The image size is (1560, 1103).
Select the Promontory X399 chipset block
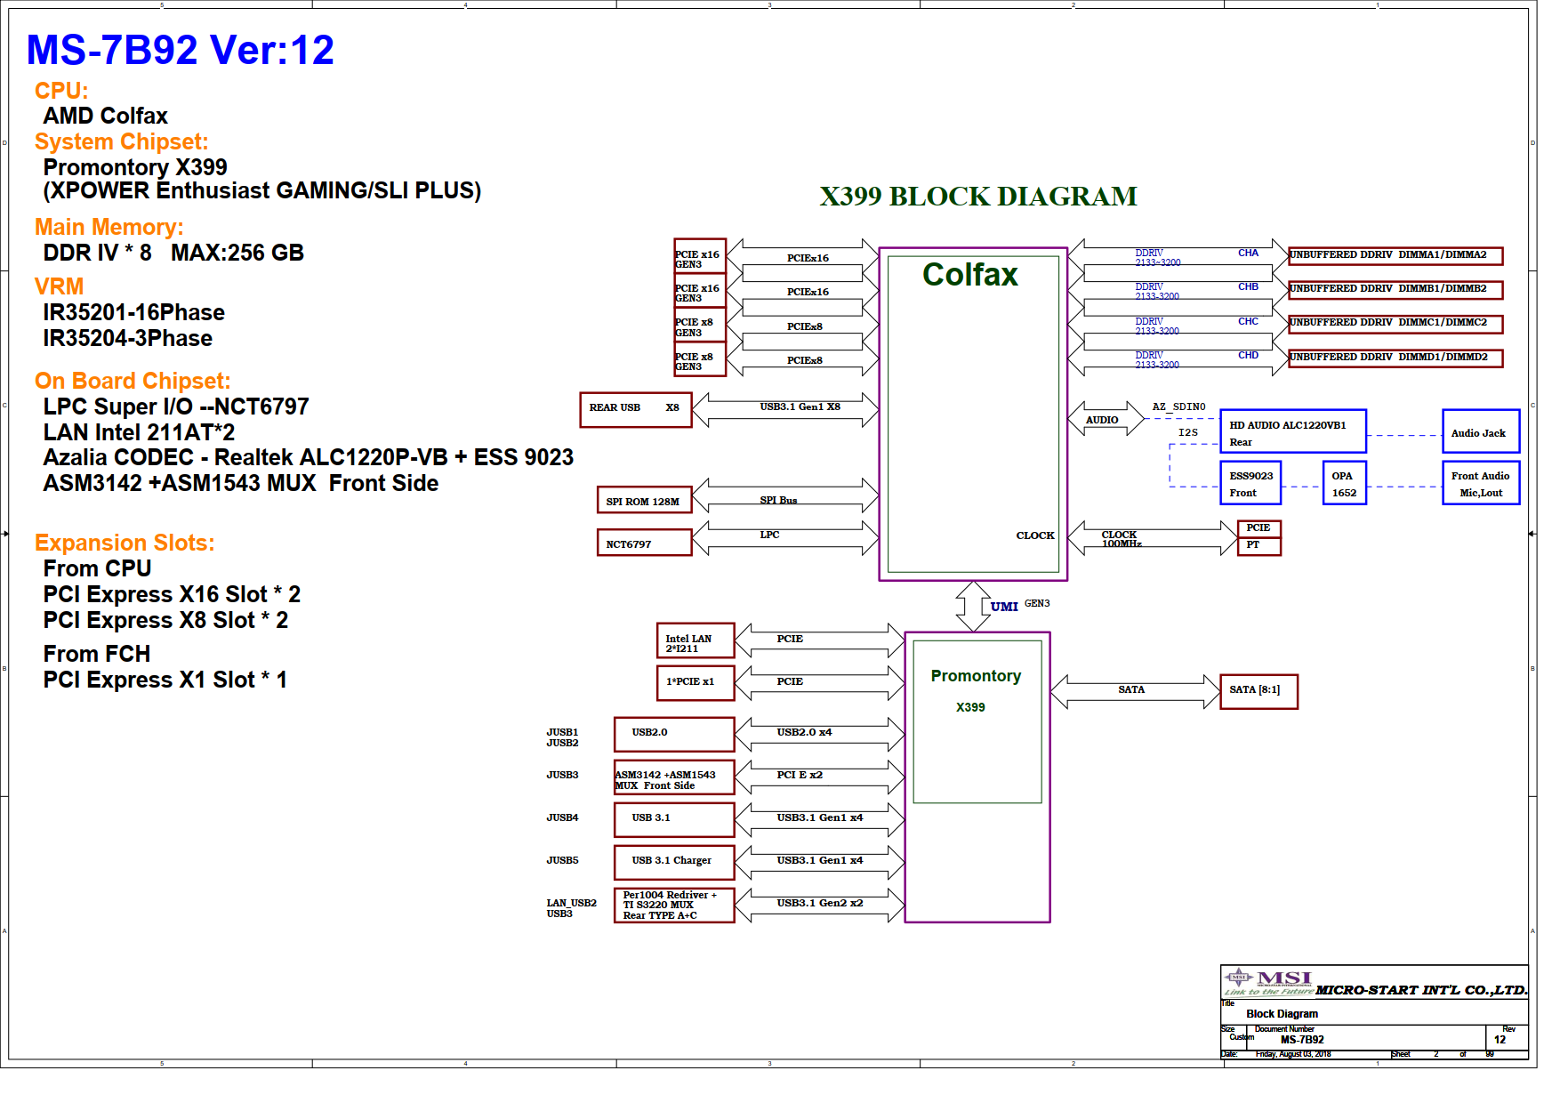[x=977, y=777]
